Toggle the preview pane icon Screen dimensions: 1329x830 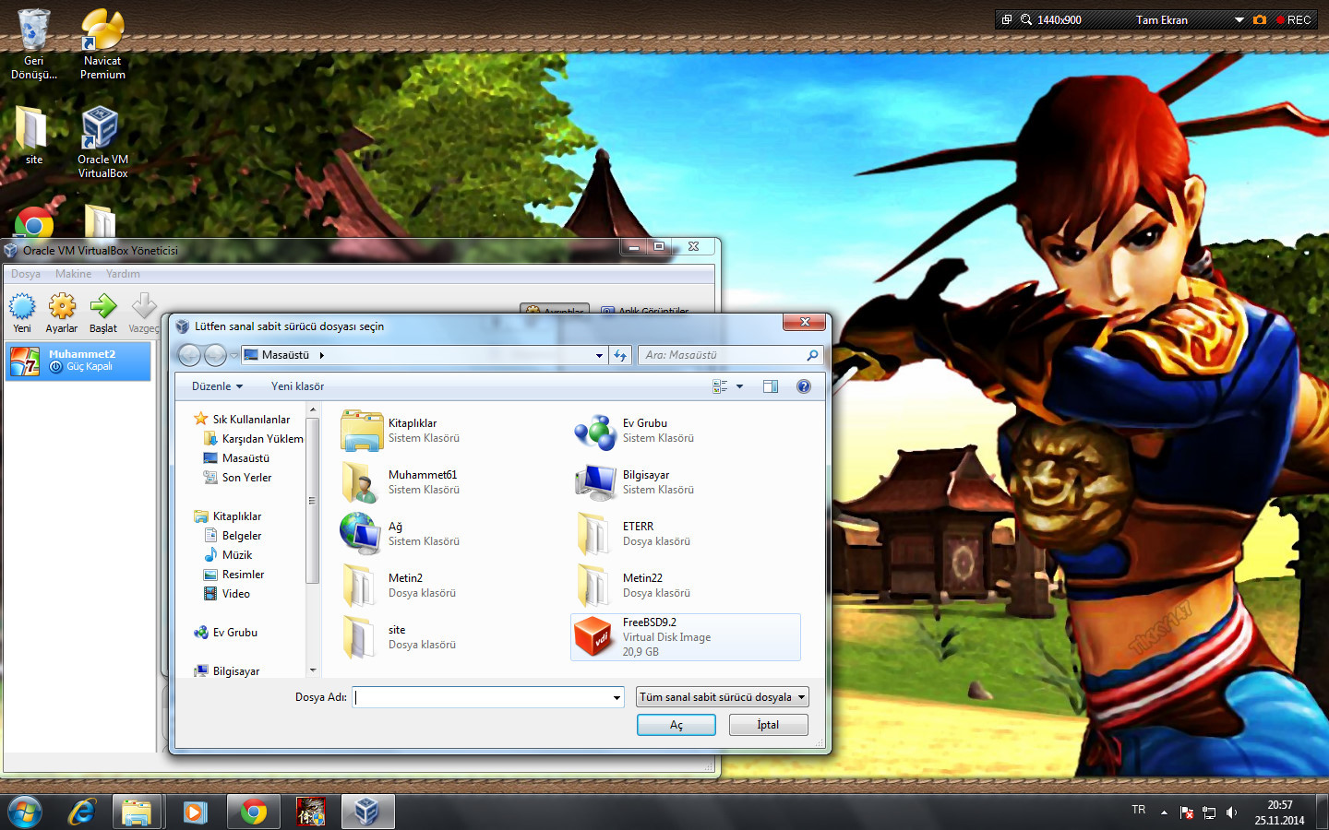(771, 386)
